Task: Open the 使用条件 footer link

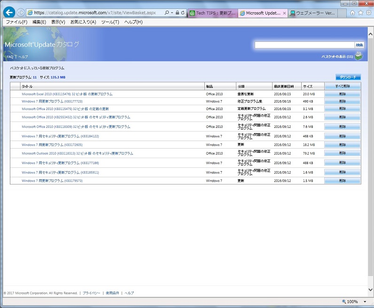Action: pos(112,293)
